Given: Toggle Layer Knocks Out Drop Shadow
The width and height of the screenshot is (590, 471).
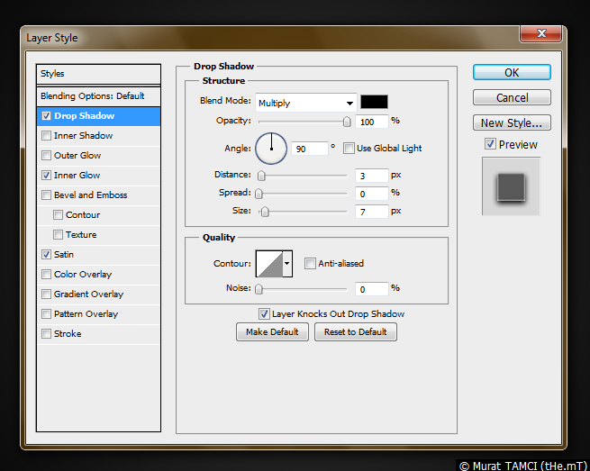Looking at the screenshot, I should [x=264, y=313].
